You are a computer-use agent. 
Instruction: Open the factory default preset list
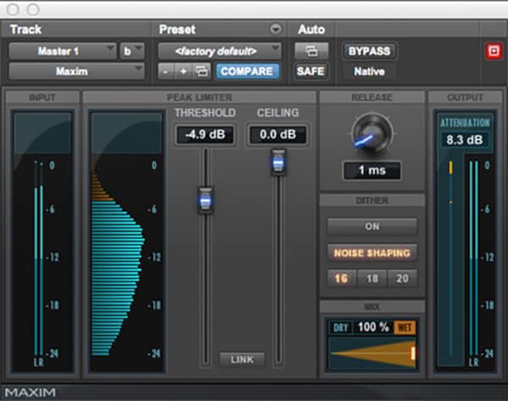click(219, 51)
